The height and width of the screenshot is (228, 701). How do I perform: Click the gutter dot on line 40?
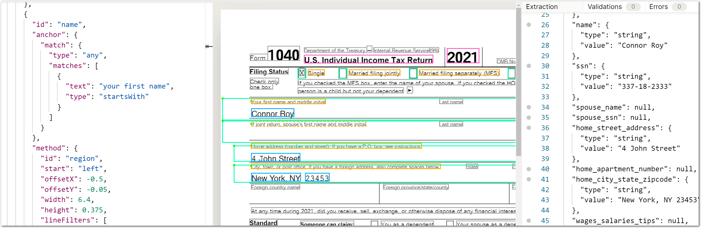pyautogui.click(x=529, y=169)
